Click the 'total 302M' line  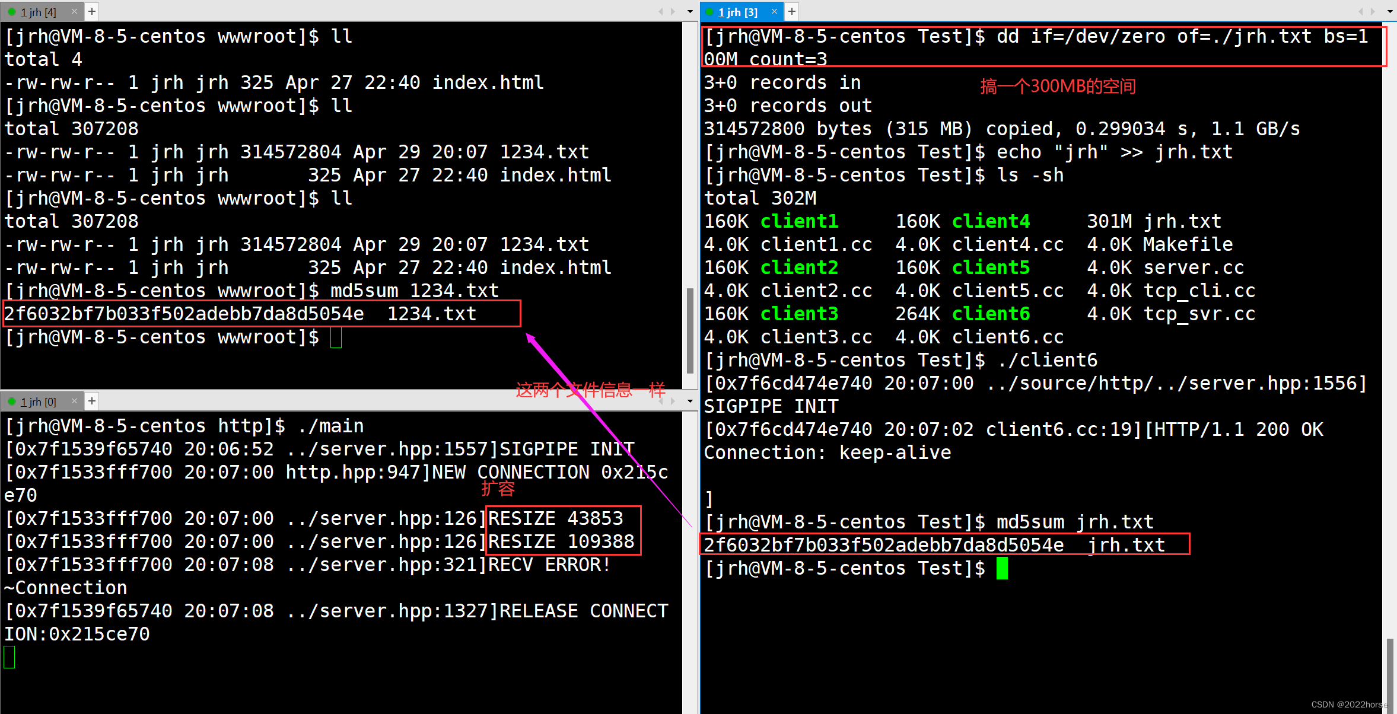pos(760,198)
